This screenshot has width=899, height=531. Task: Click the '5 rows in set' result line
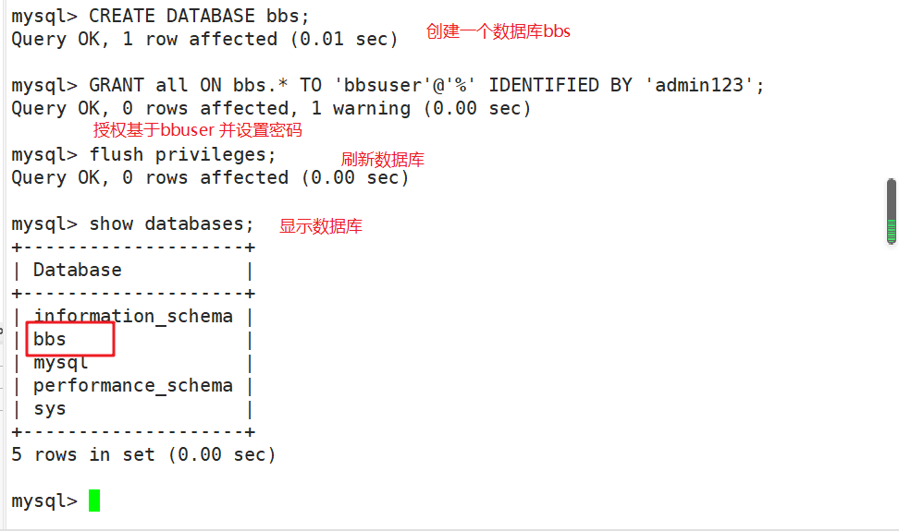point(143,454)
